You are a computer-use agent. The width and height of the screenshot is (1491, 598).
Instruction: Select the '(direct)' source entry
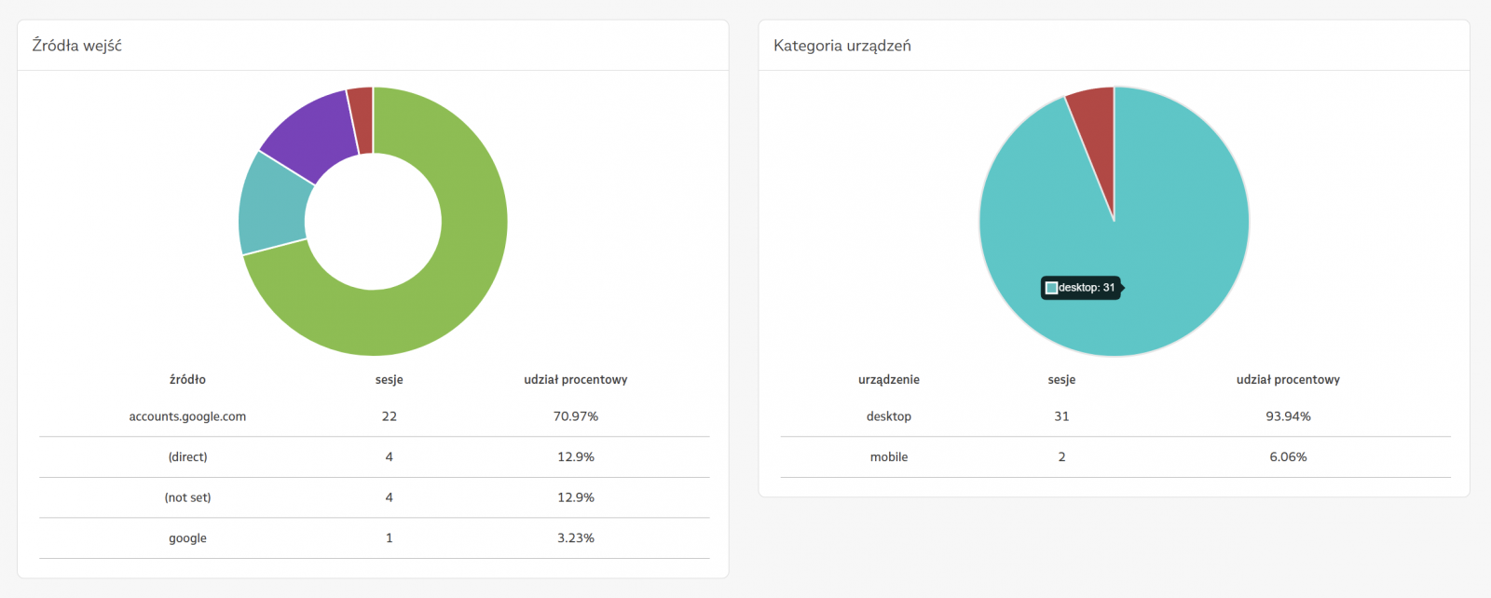187,457
